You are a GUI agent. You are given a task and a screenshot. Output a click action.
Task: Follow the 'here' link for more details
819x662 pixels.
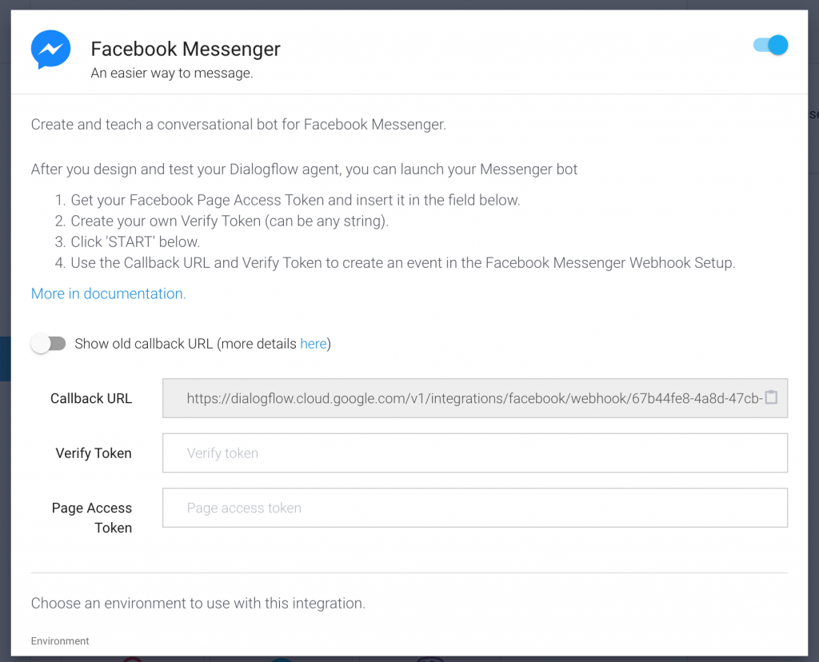[313, 344]
